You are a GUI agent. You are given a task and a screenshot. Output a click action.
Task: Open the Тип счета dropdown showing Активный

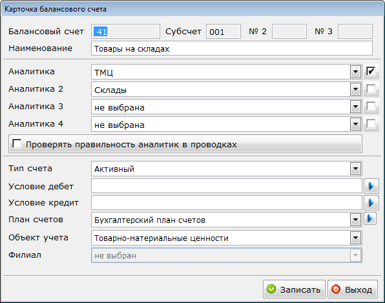tap(355, 169)
